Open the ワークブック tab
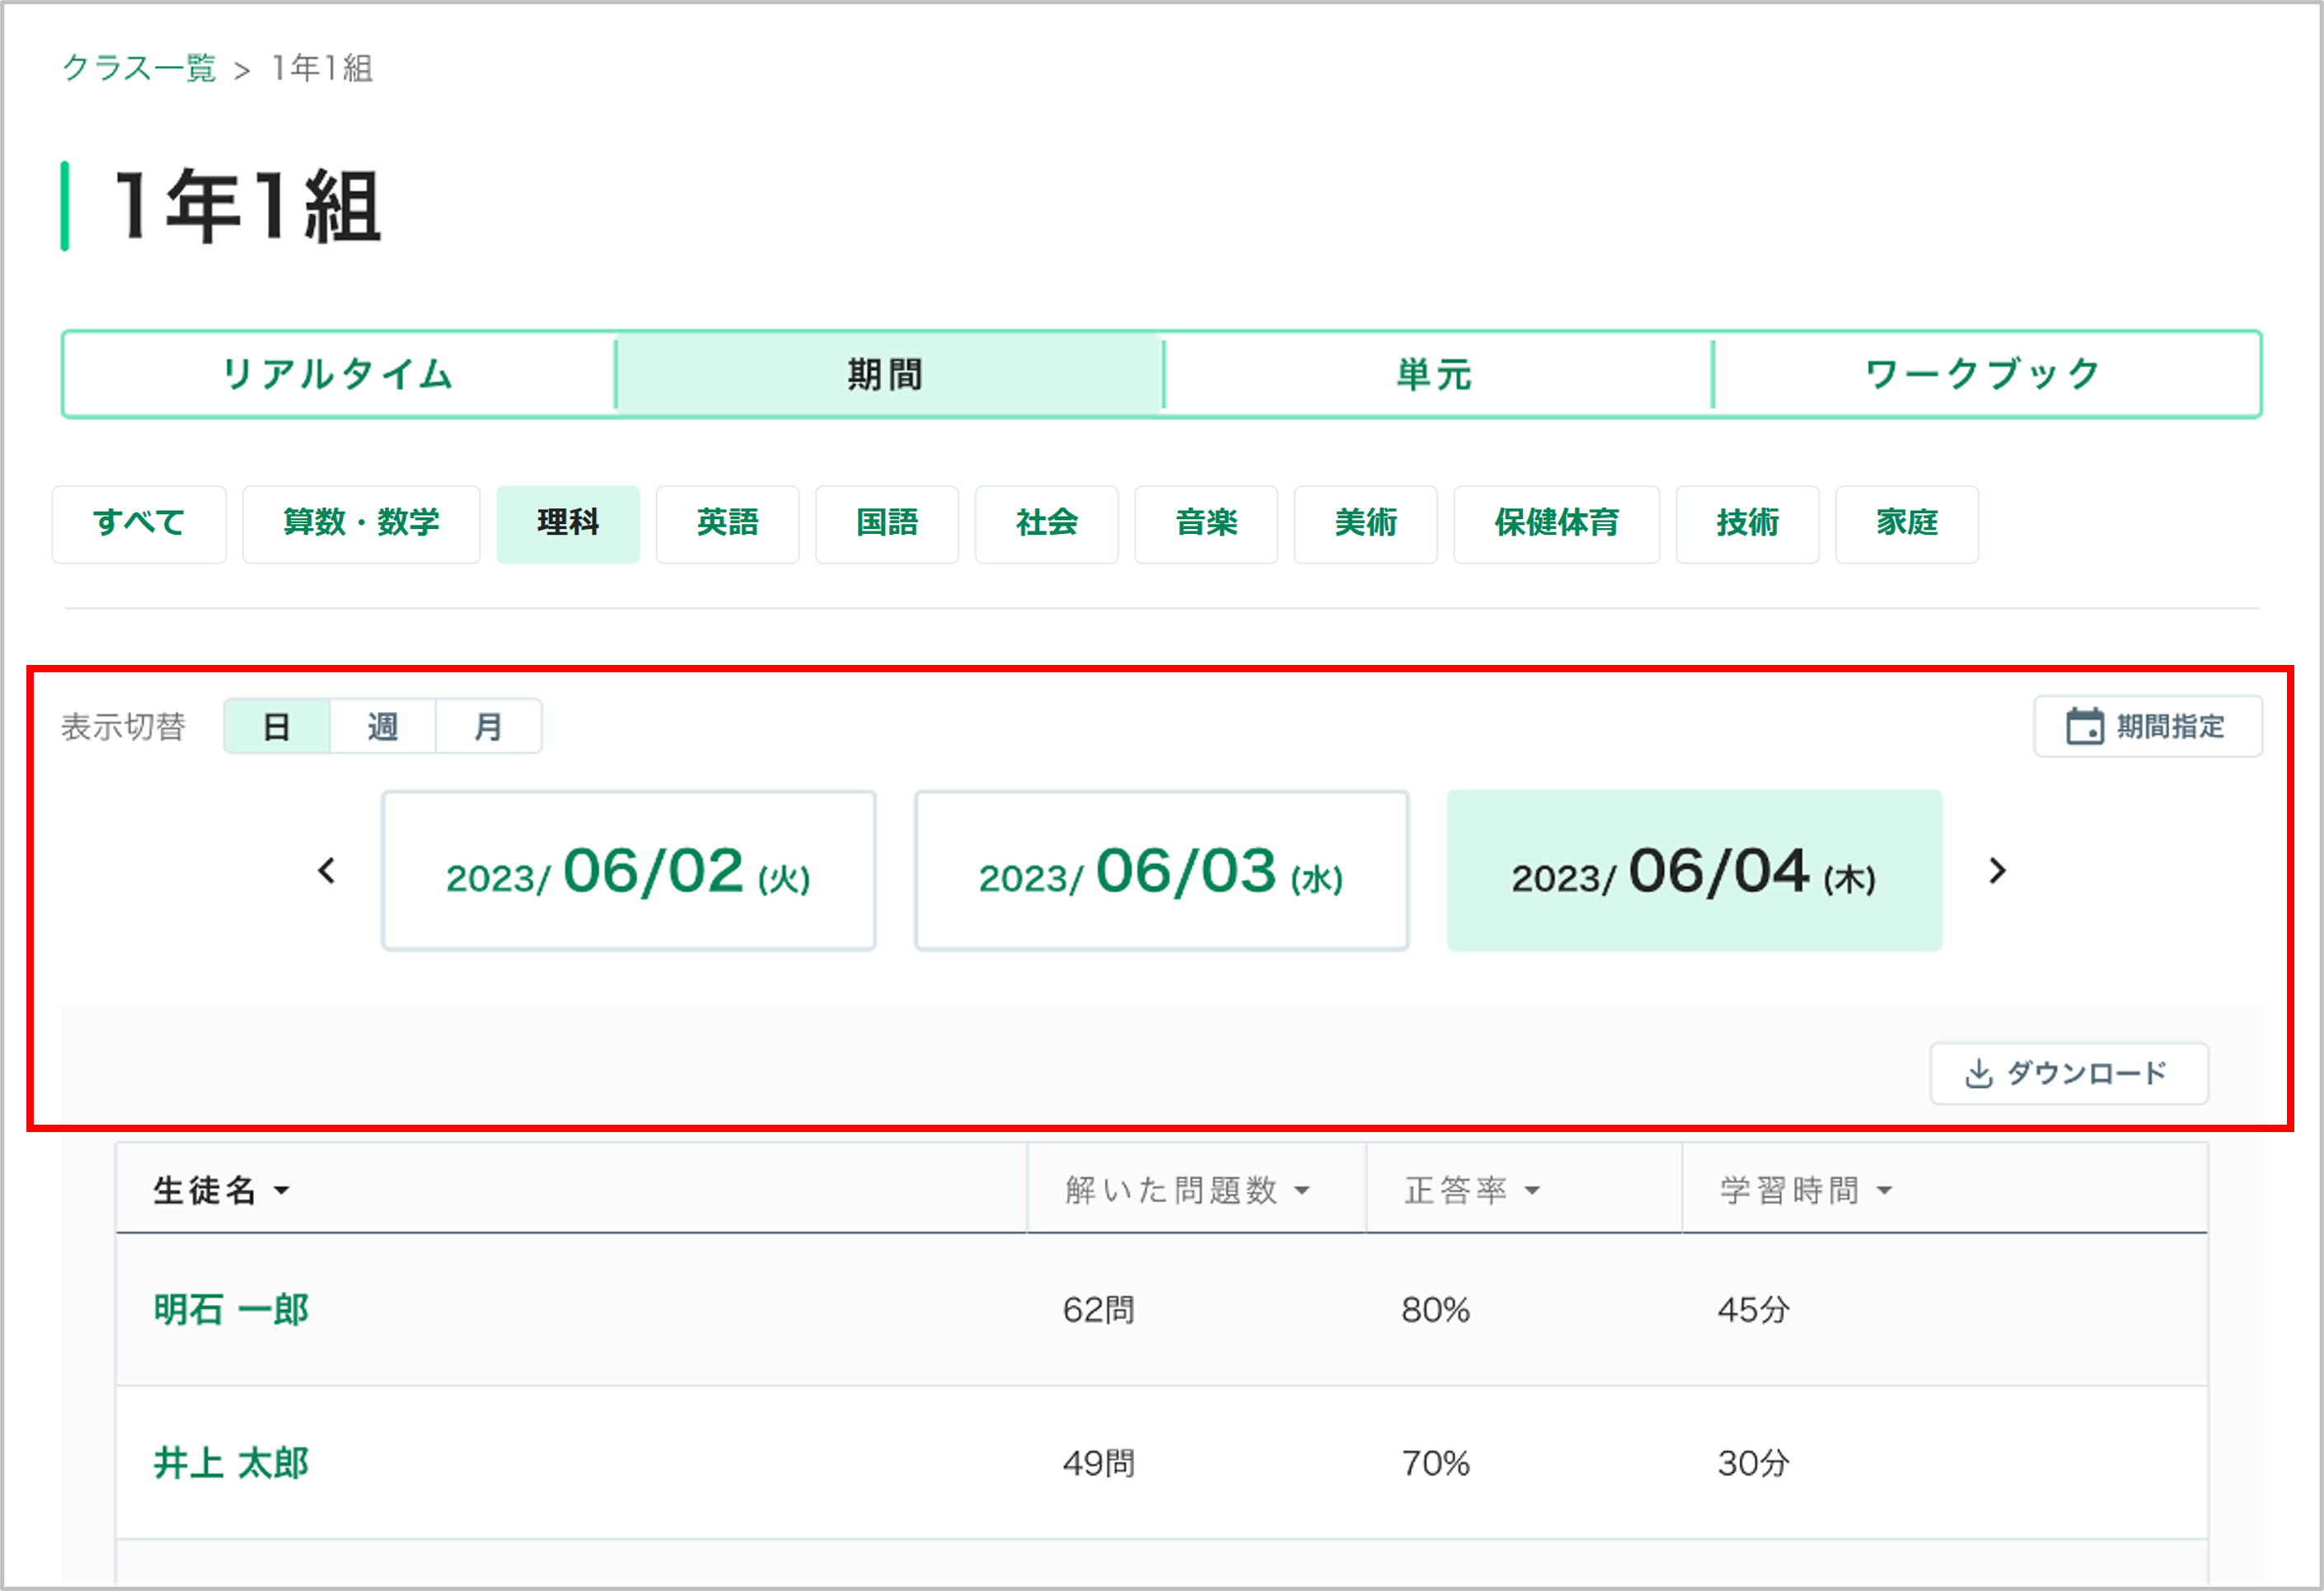 coord(1986,374)
